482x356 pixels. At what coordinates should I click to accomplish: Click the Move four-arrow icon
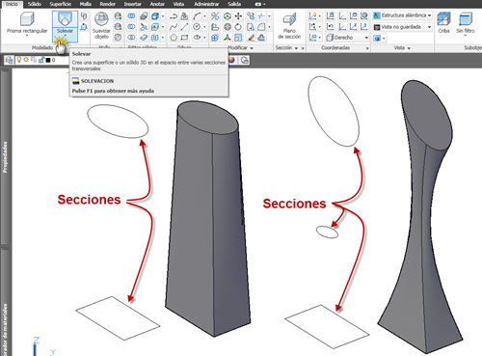pyautogui.click(x=238, y=16)
